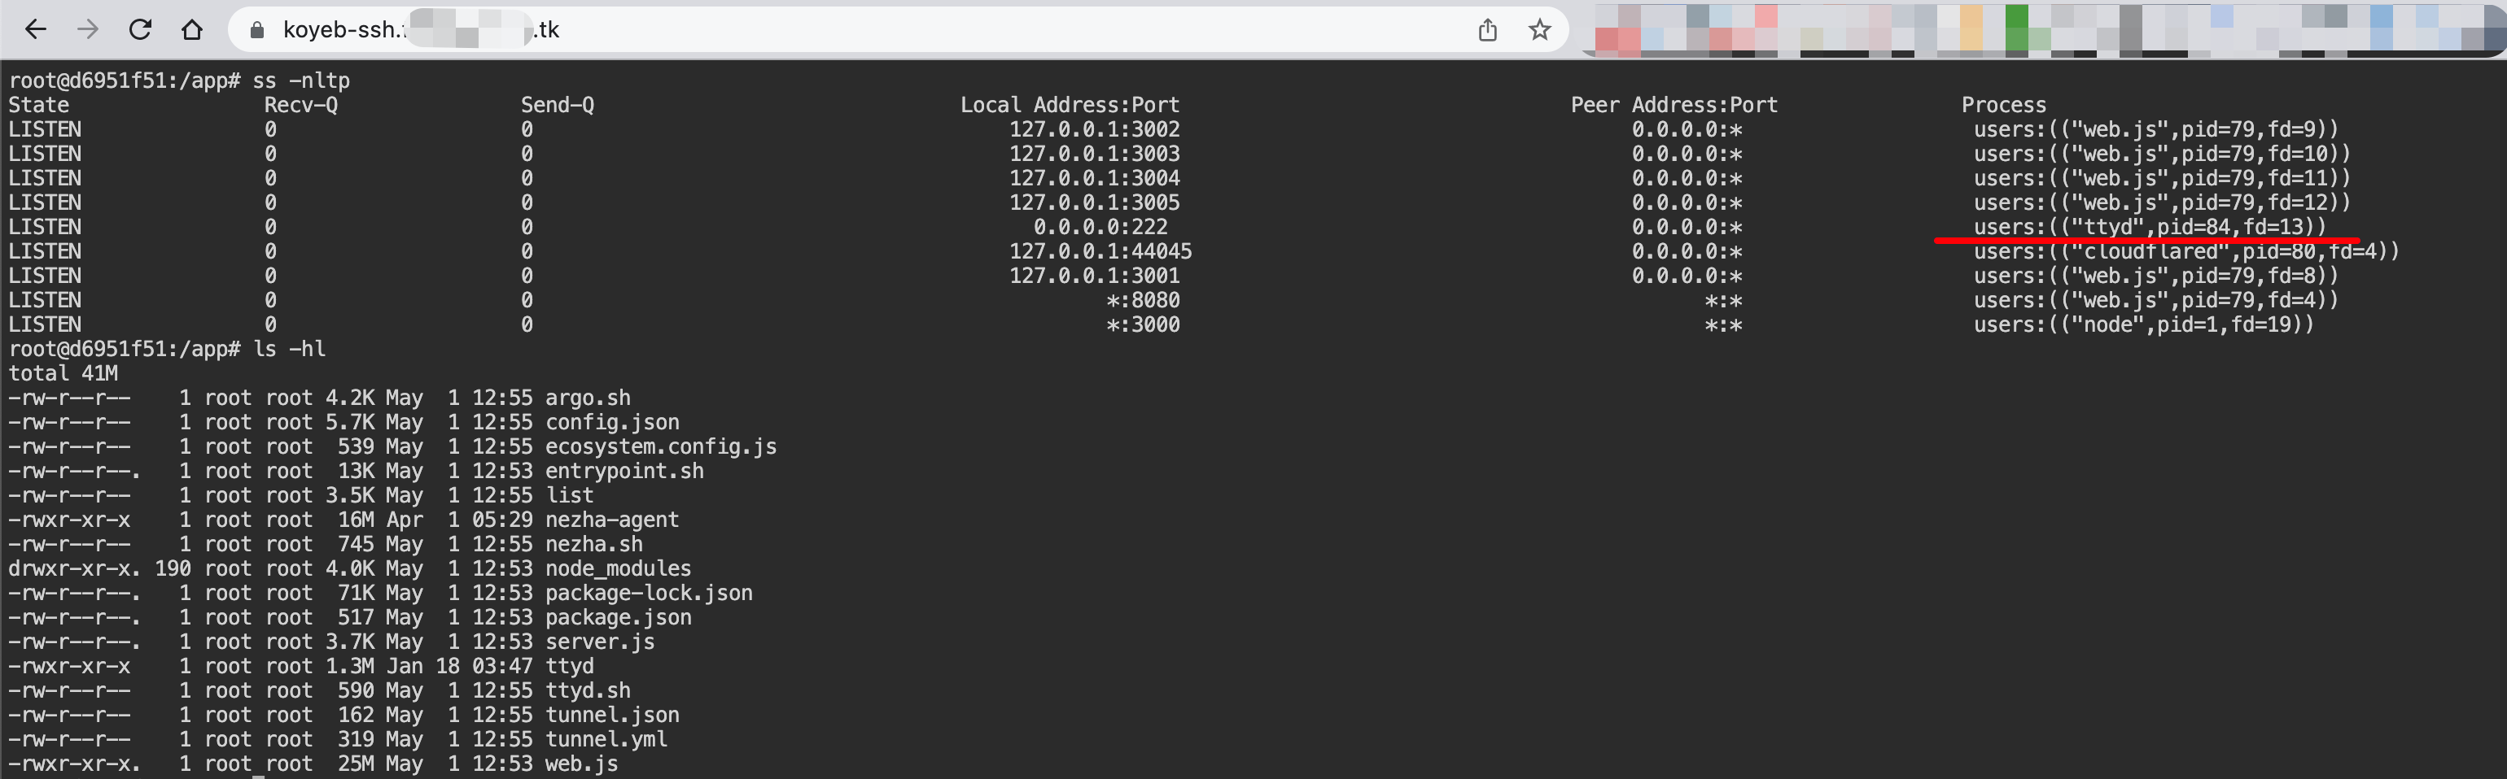Select the file name ecosystem.config.js
2507x779 pixels.
pos(661,446)
